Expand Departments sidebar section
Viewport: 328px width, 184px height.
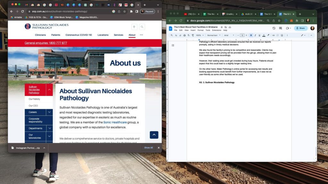(49, 128)
